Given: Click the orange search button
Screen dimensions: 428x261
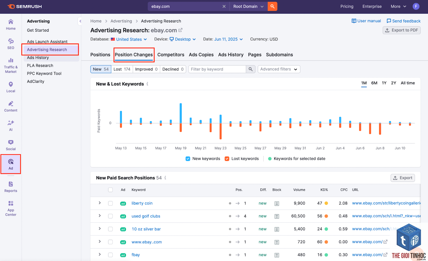Looking at the screenshot, I should click(272, 6).
